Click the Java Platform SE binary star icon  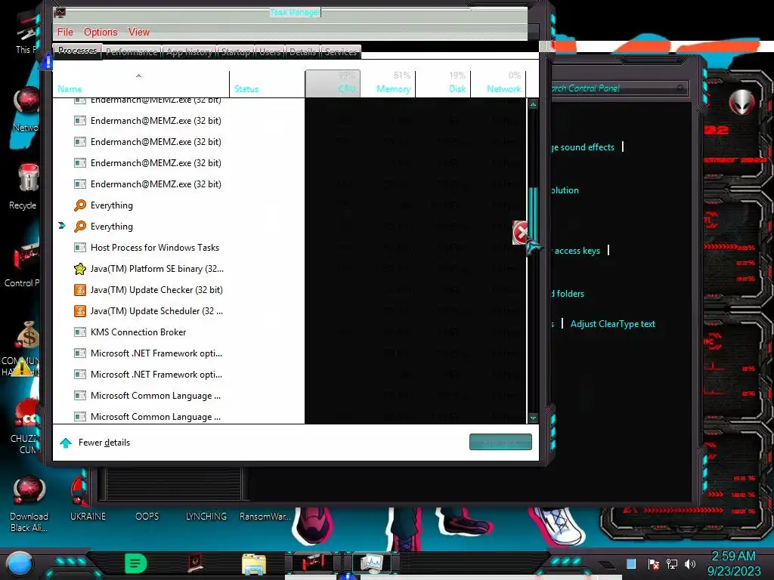[x=79, y=269]
